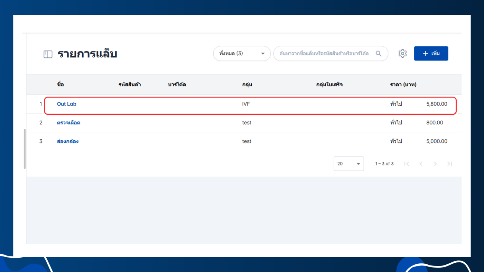The width and height of the screenshot is (484, 272).
Task: Click the vertical scrollbar on the left edge
Action: (25, 149)
